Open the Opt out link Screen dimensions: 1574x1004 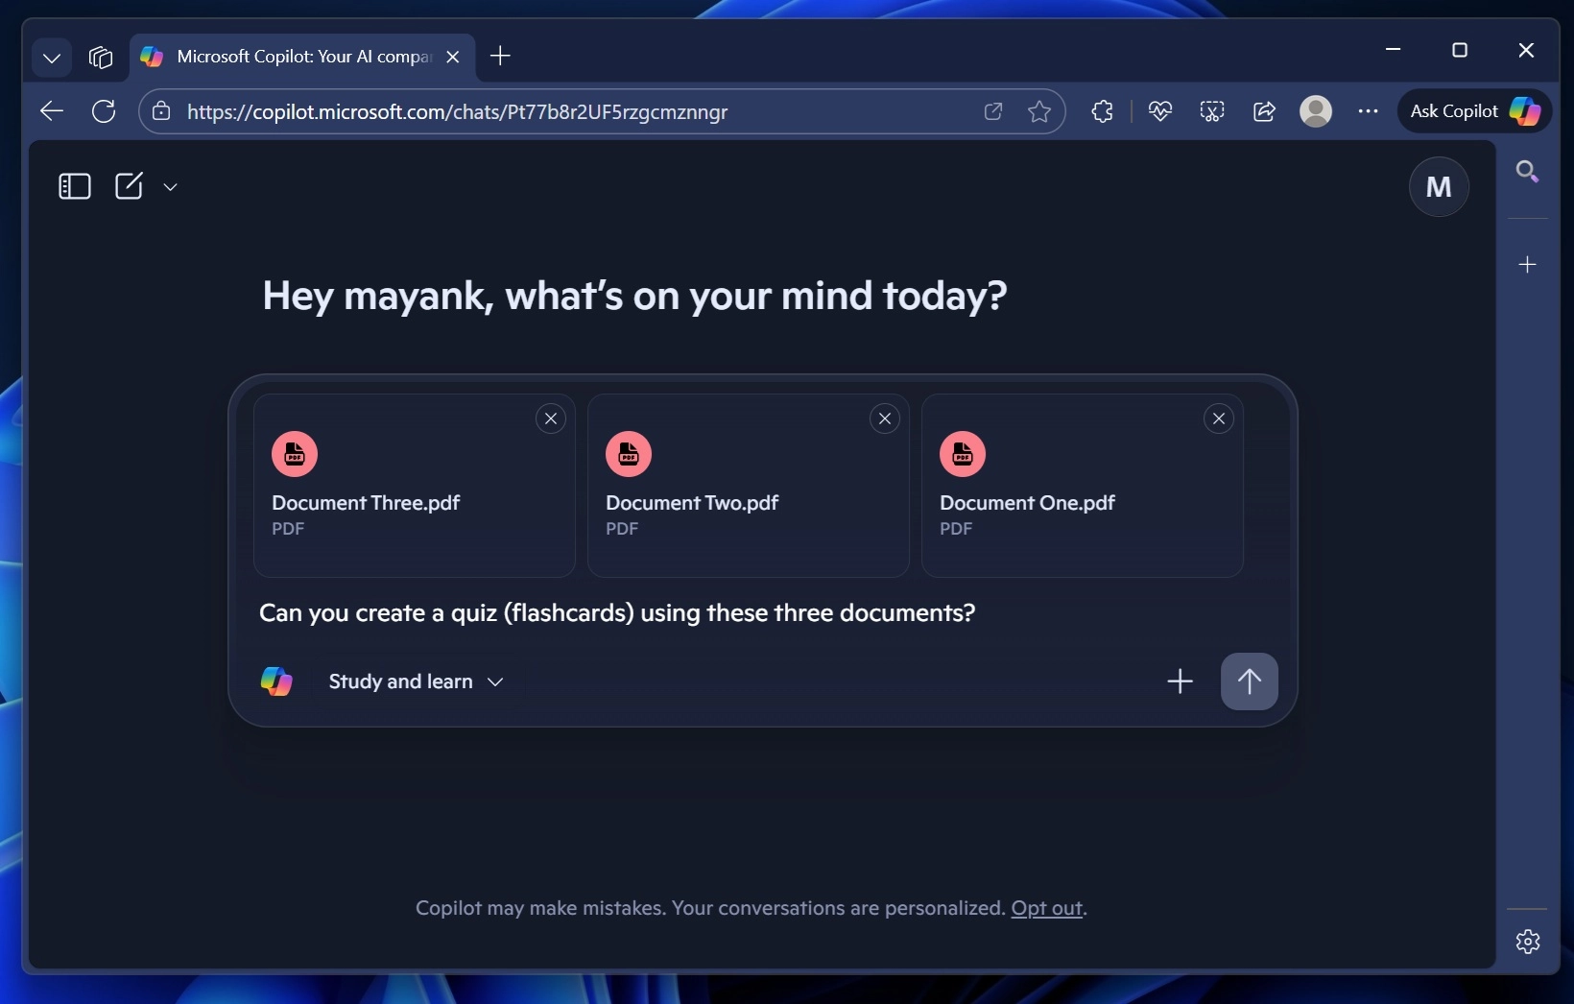coord(1048,909)
